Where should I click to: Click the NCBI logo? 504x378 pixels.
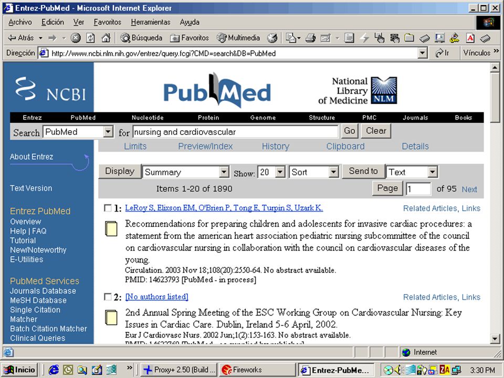point(51,89)
